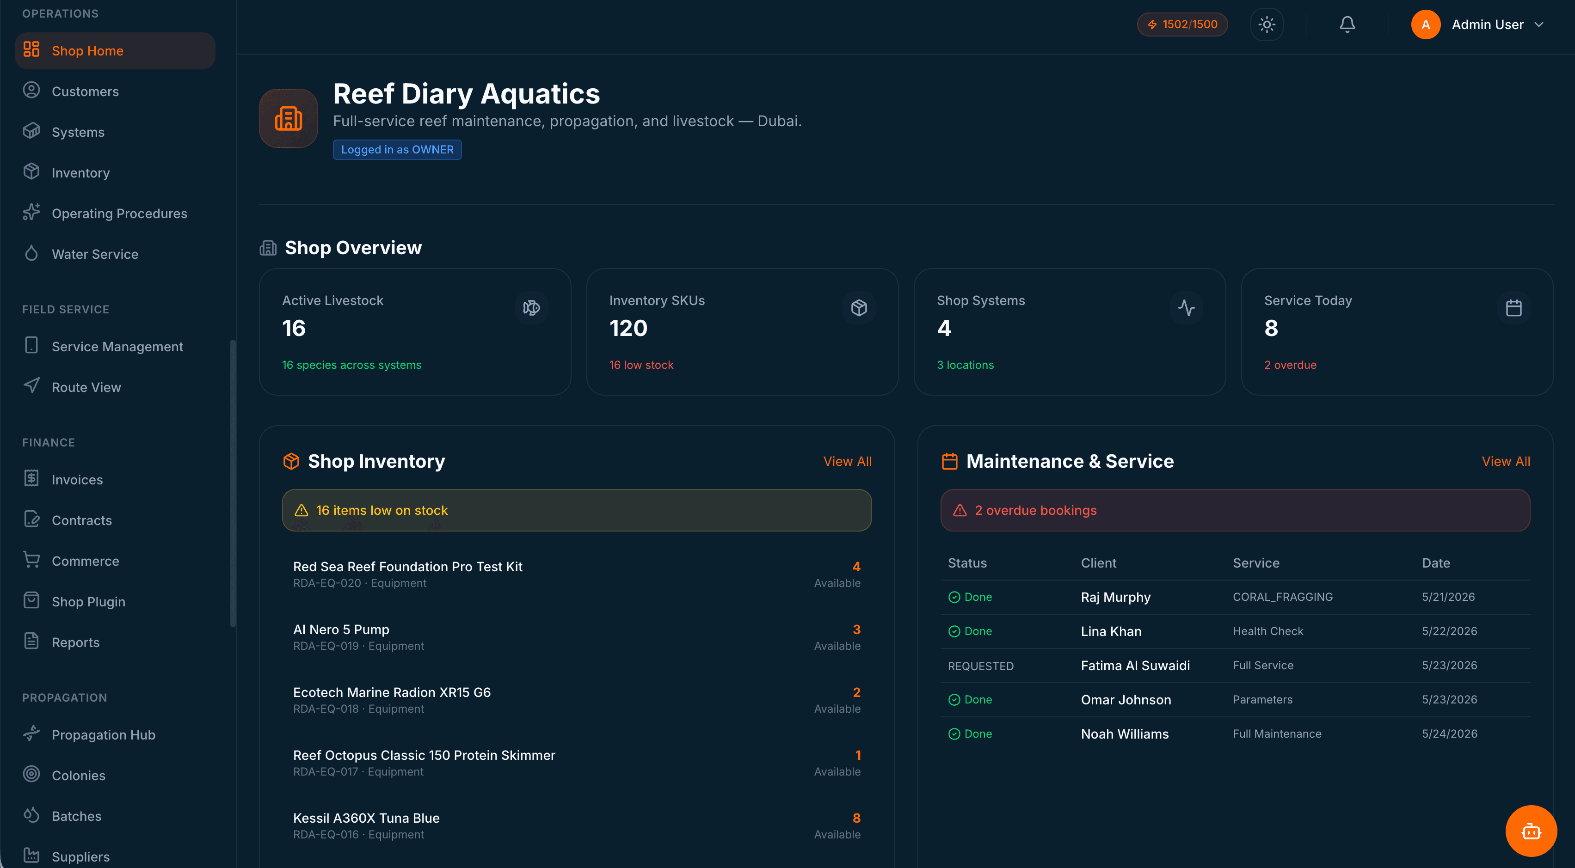
Task: Click View All in Shop Inventory
Action: (848, 461)
